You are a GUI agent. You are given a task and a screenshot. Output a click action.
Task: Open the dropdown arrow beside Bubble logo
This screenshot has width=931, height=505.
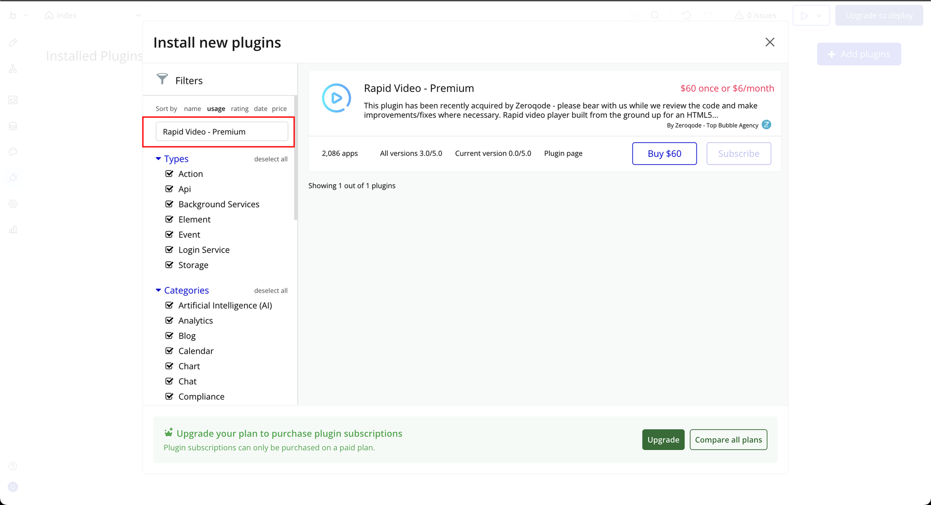pyautogui.click(x=26, y=15)
